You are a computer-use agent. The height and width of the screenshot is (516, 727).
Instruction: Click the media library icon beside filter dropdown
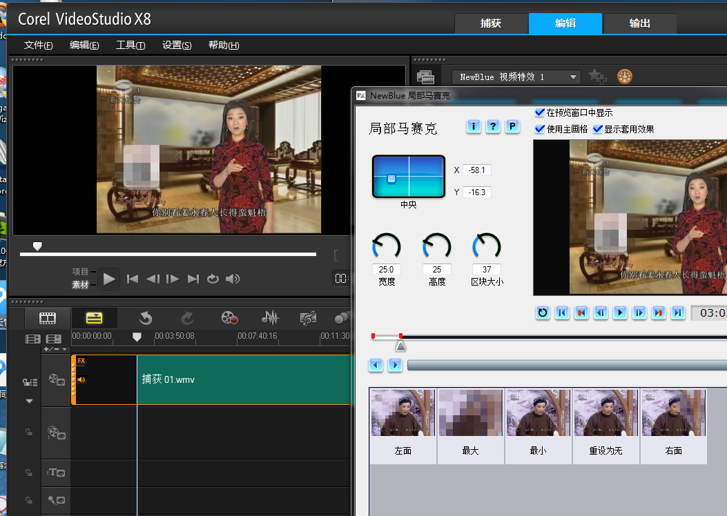coord(425,77)
